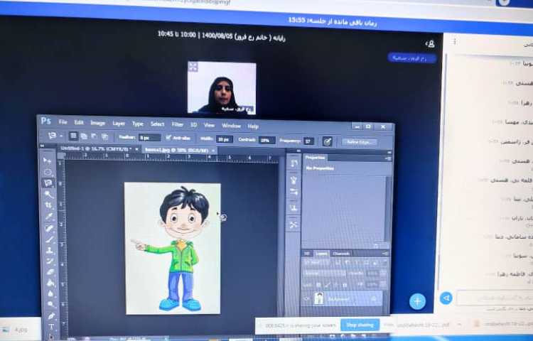The height and width of the screenshot is (341, 533).
Task: Select the Move tool
Action: (47, 161)
